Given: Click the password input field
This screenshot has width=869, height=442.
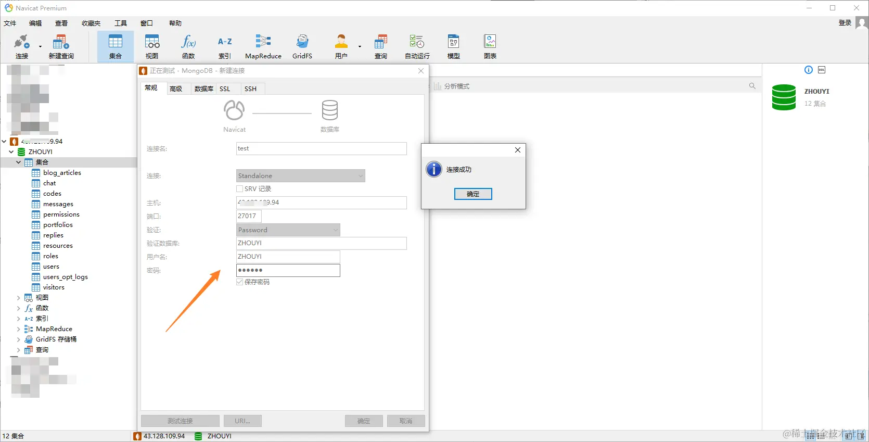Looking at the screenshot, I should pos(288,270).
